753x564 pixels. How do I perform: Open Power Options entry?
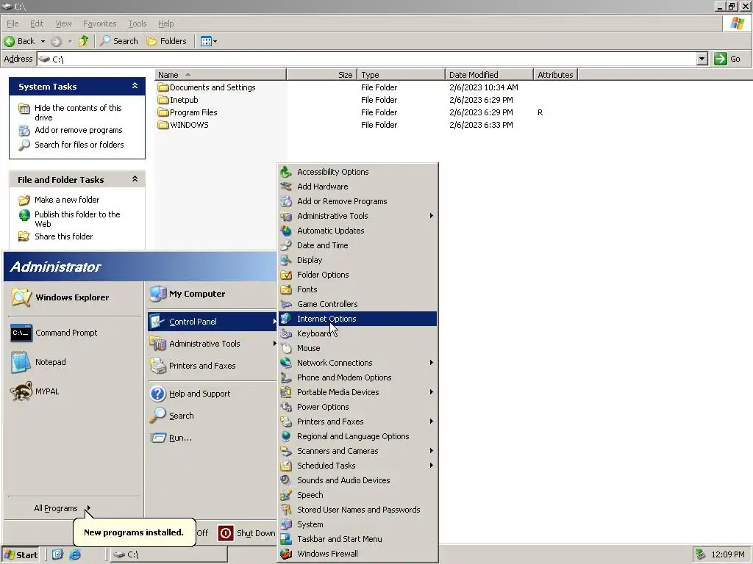coord(358,407)
